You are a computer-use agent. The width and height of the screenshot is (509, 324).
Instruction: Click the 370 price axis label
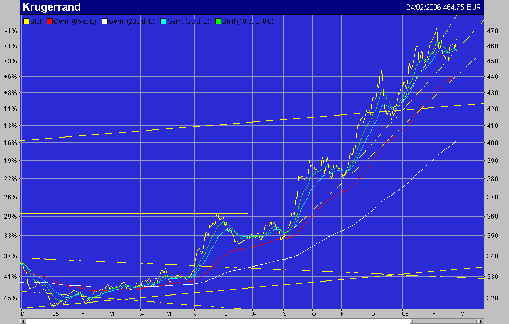[492, 197]
